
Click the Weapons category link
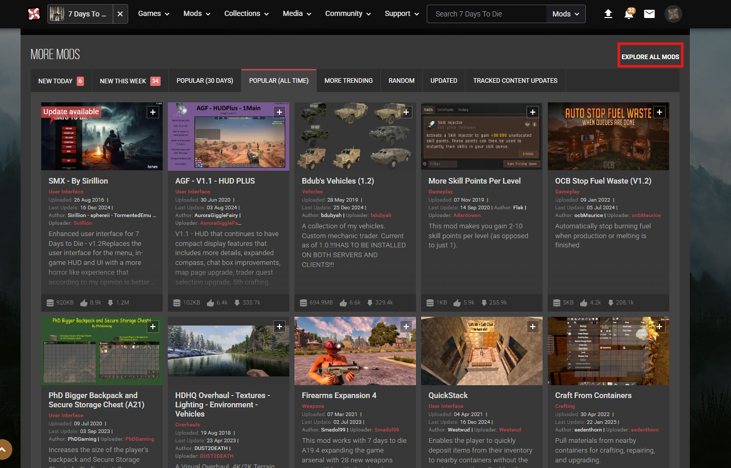pyautogui.click(x=313, y=406)
